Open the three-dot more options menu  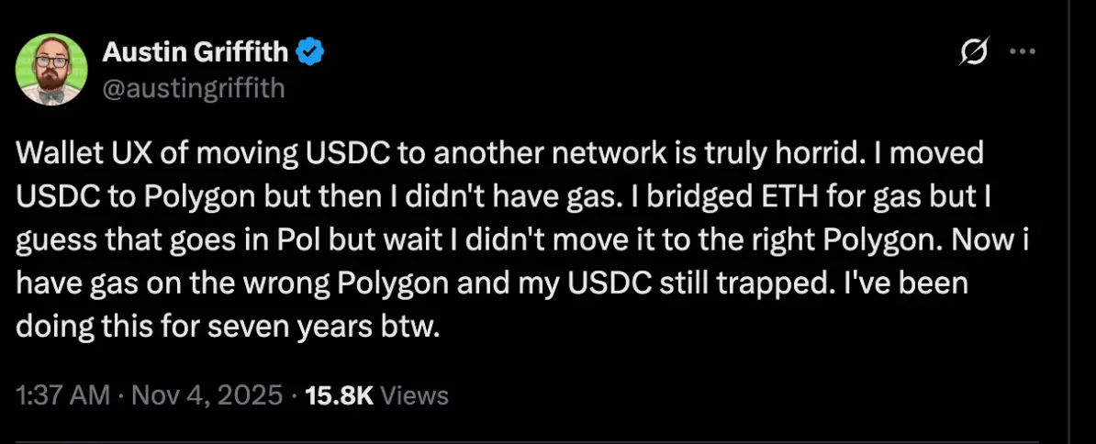pos(1022,52)
